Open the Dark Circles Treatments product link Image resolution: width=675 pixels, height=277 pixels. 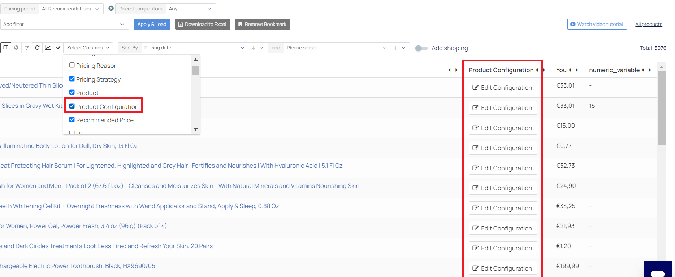(x=107, y=246)
